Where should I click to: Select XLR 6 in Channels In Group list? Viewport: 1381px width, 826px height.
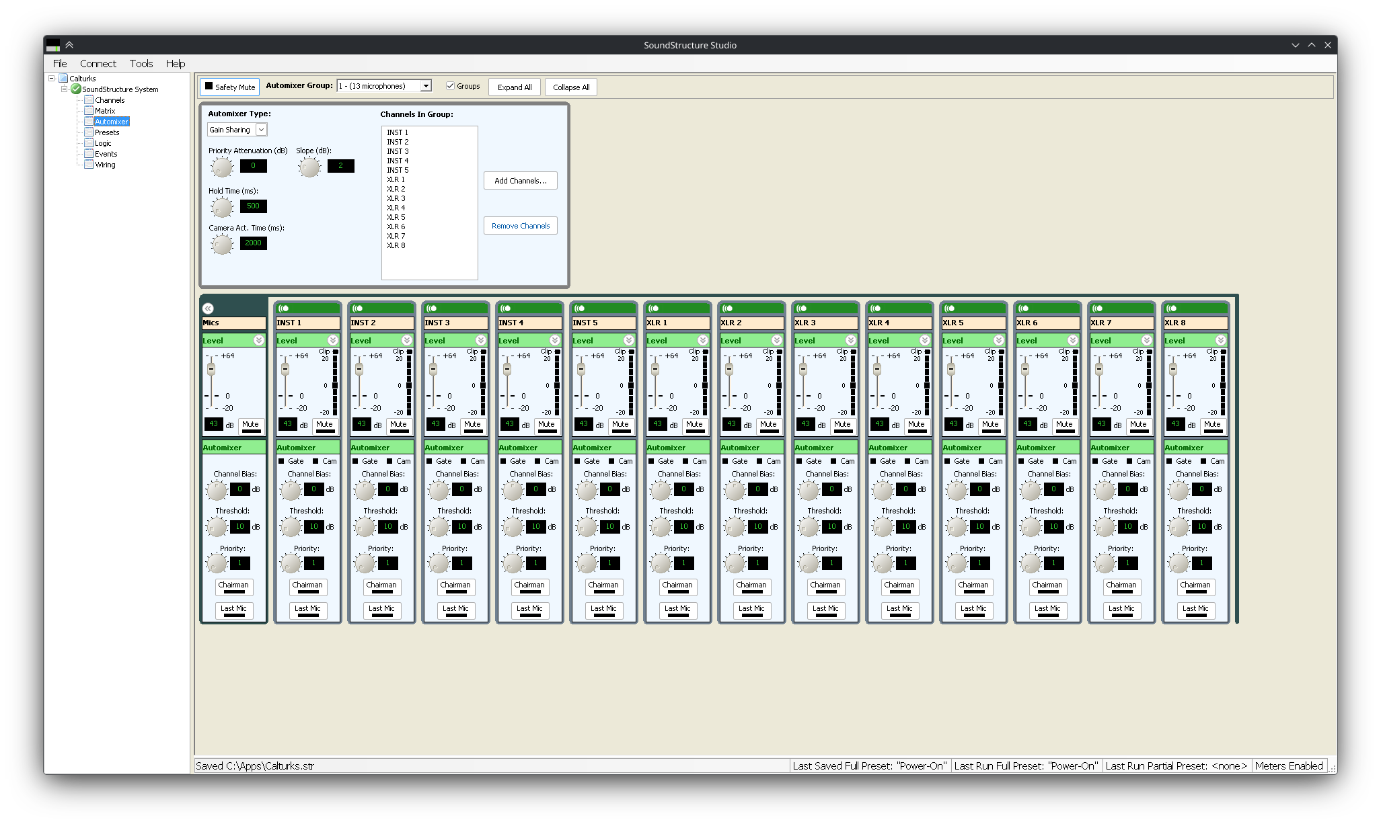pyautogui.click(x=396, y=226)
